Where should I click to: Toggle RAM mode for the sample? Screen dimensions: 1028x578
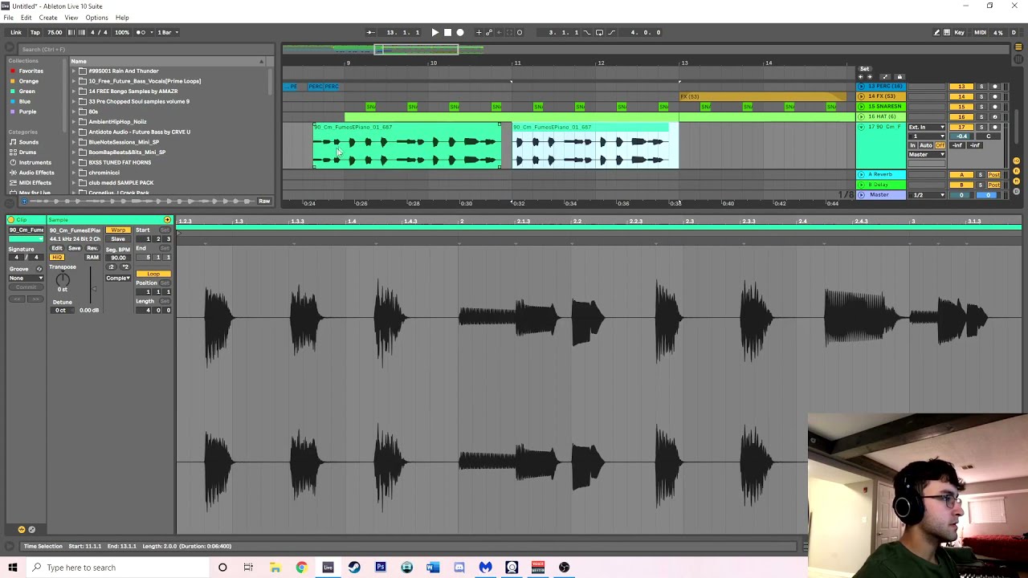pyautogui.click(x=92, y=257)
